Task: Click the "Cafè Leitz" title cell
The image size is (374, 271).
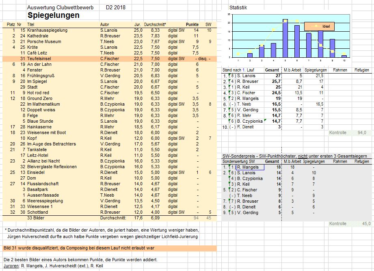Action: (x=37, y=53)
